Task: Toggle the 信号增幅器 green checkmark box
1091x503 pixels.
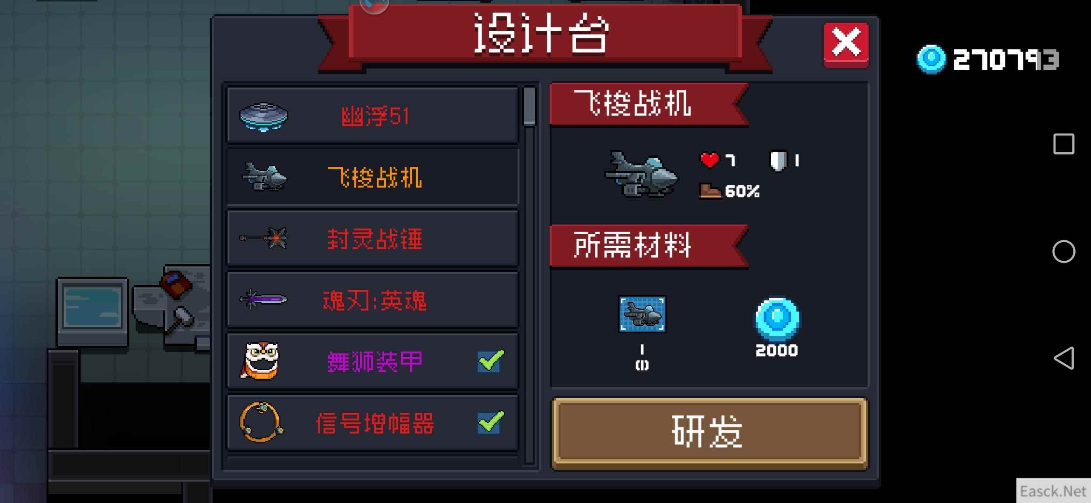Action: 490,422
